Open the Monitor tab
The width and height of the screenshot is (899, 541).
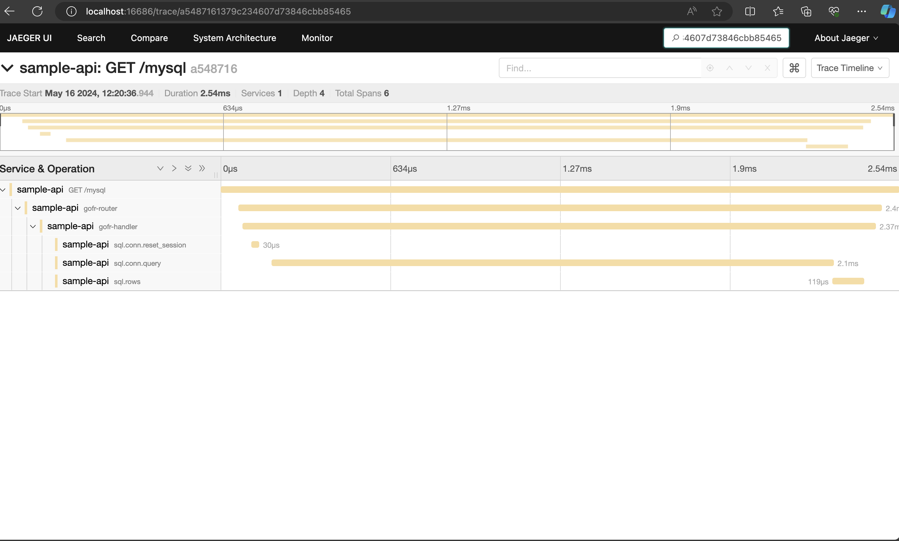click(317, 38)
